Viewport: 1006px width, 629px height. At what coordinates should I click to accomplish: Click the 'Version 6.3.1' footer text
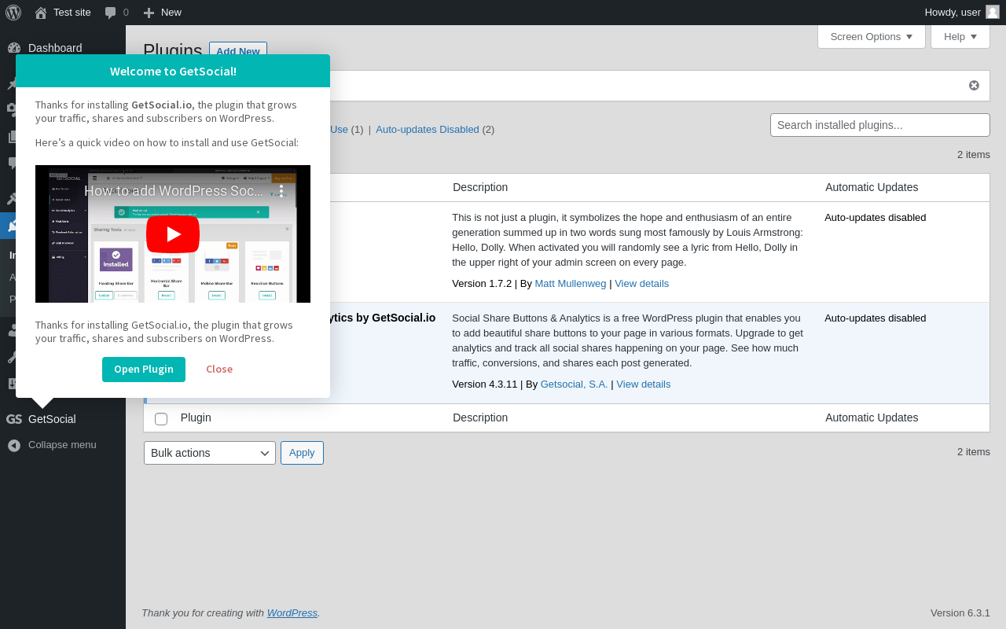point(960,613)
